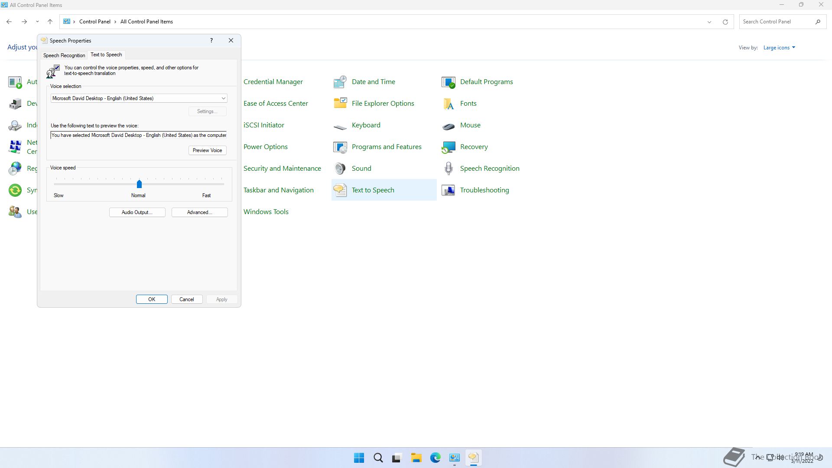Open the taskbar clock and date
This screenshot has width=832, height=468.
pyautogui.click(x=803, y=458)
